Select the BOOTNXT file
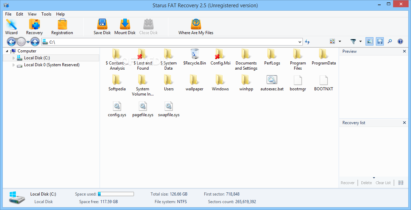This screenshot has width=411, height=210. pos(324,83)
